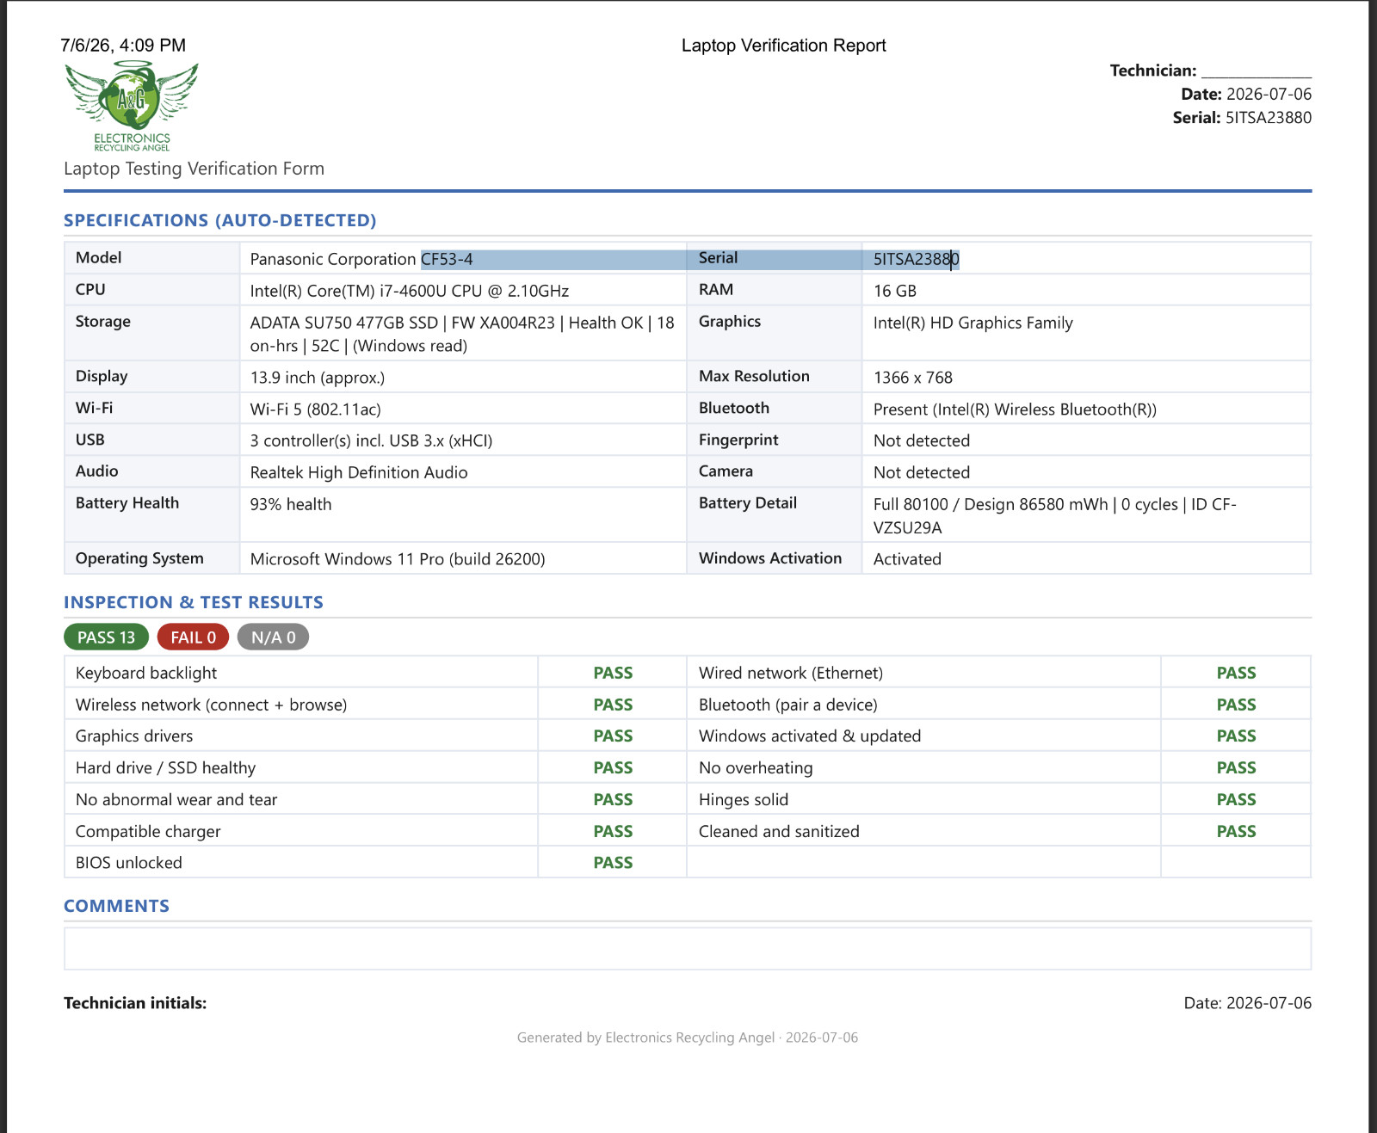Click PASS result for Wireless network row
The image size is (1377, 1133).
tap(613, 705)
